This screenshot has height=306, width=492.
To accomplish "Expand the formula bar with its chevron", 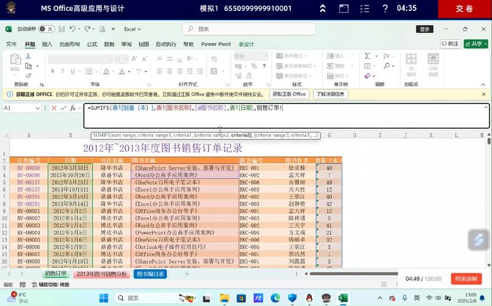I will click(486, 107).
